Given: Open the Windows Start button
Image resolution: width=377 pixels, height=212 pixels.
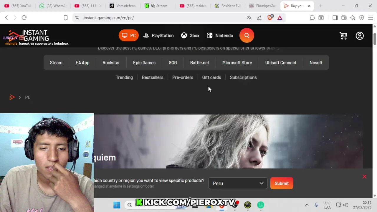Looking at the screenshot, I should [117, 205].
